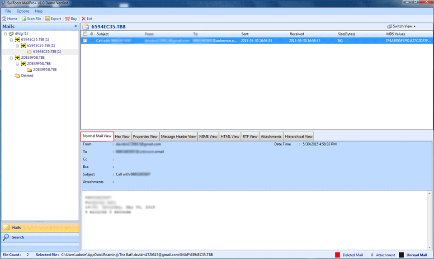Click the Mails envelope icon in bottom pane
434x259 pixels.
[6, 227]
